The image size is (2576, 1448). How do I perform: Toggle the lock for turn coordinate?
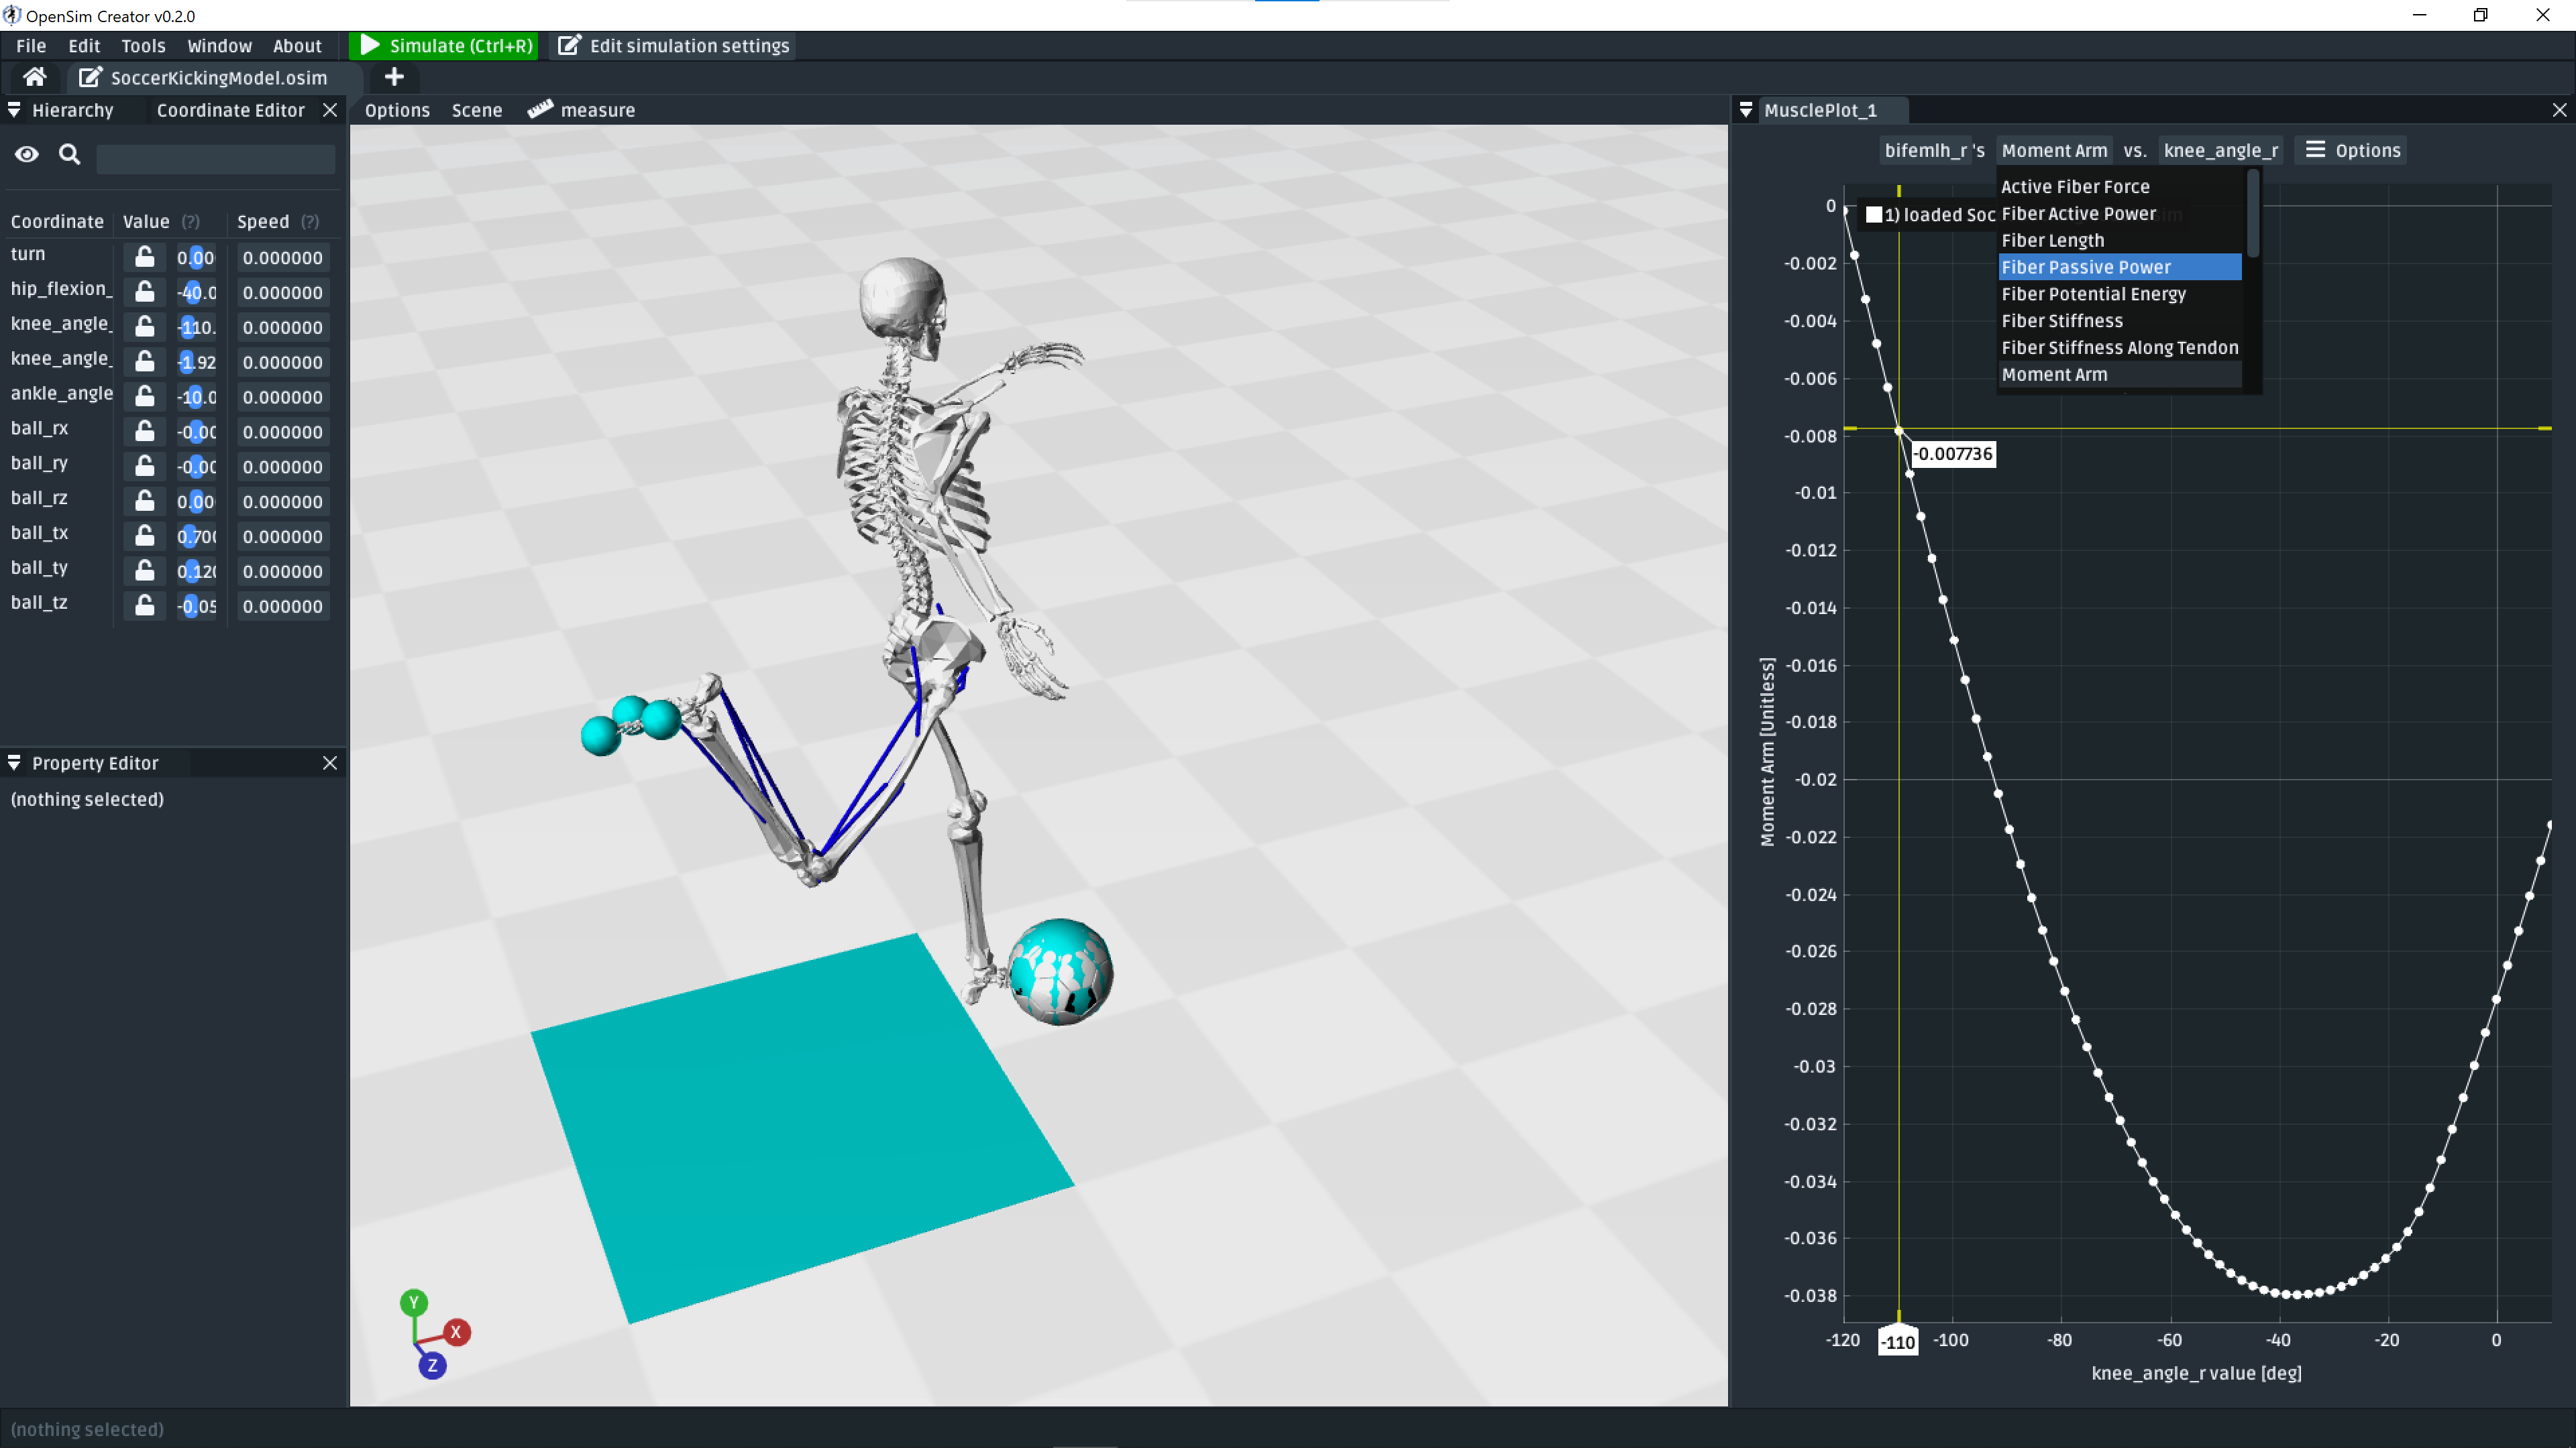click(x=145, y=257)
